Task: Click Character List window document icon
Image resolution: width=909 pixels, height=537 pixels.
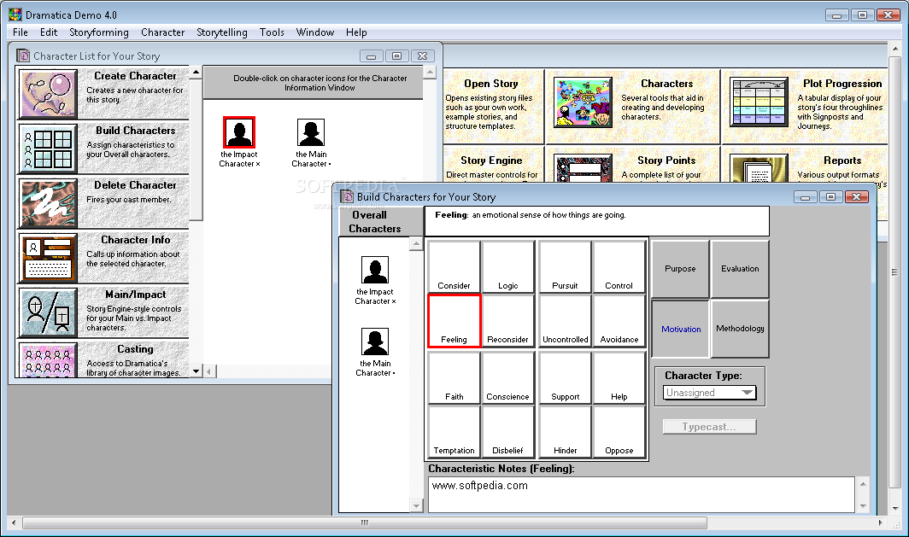Action: (23, 55)
